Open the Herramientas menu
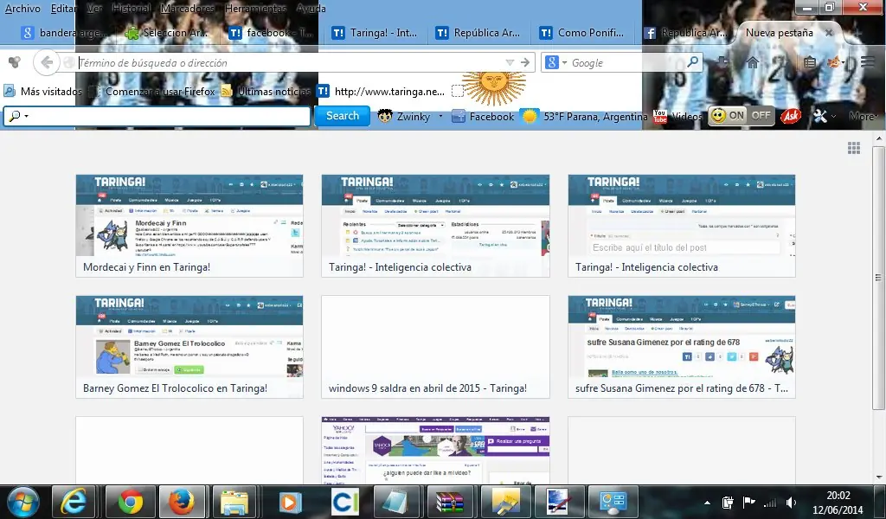886x519 pixels. pos(255,9)
